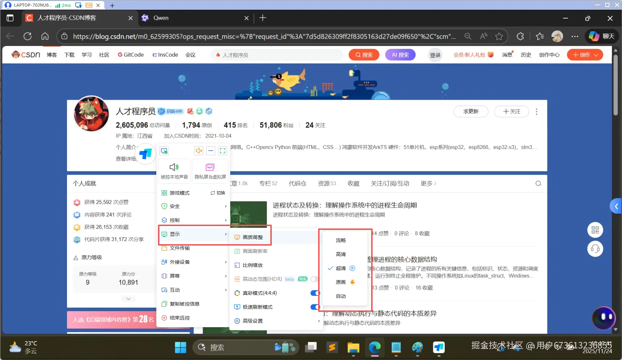Click the blue remote-control floating logo
This screenshot has height=360, width=622.
click(x=145, y=153)
